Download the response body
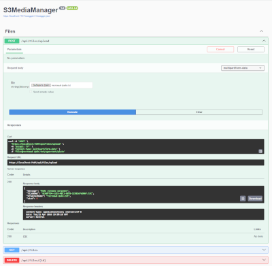Screen dimensions: 272x266 click(255, 199)
